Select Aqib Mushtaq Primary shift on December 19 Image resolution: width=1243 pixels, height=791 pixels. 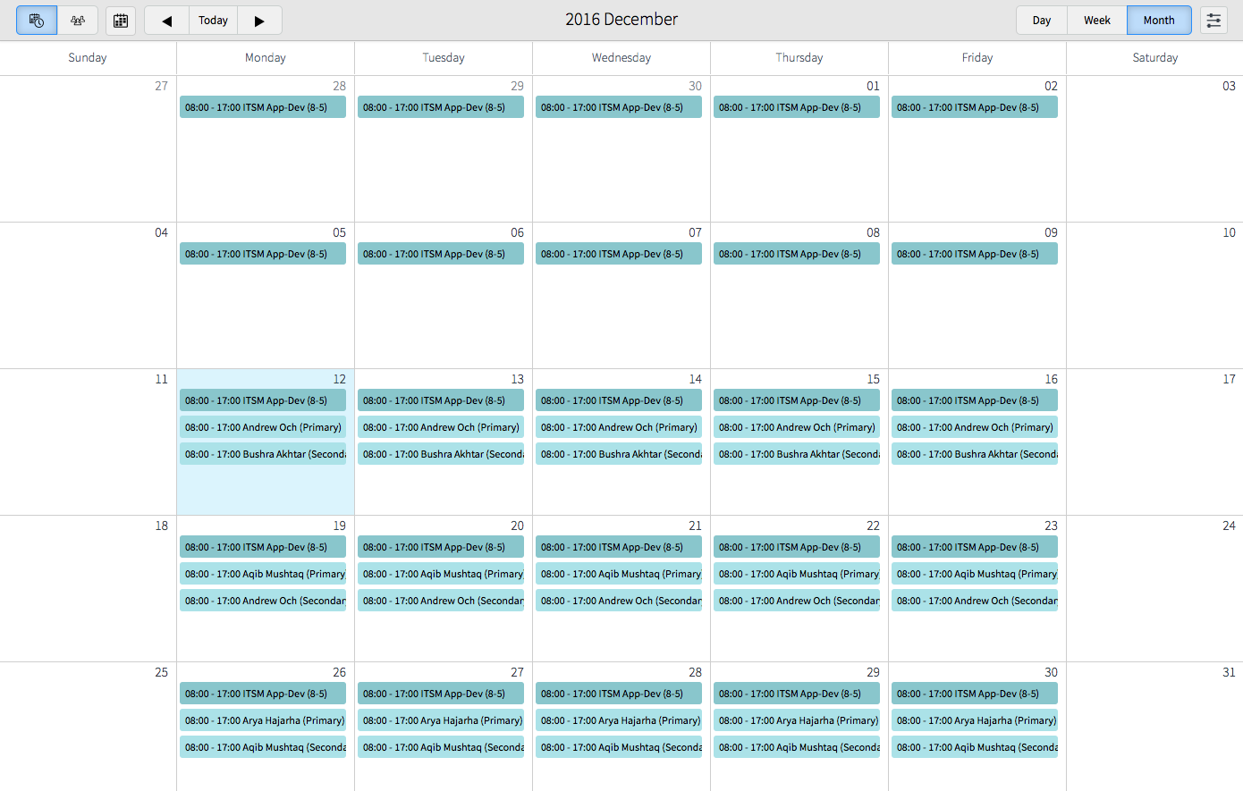[262, 573]
